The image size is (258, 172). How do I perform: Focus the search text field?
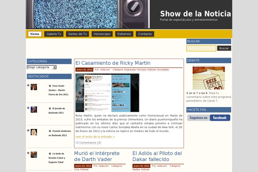tap(201, 48)
